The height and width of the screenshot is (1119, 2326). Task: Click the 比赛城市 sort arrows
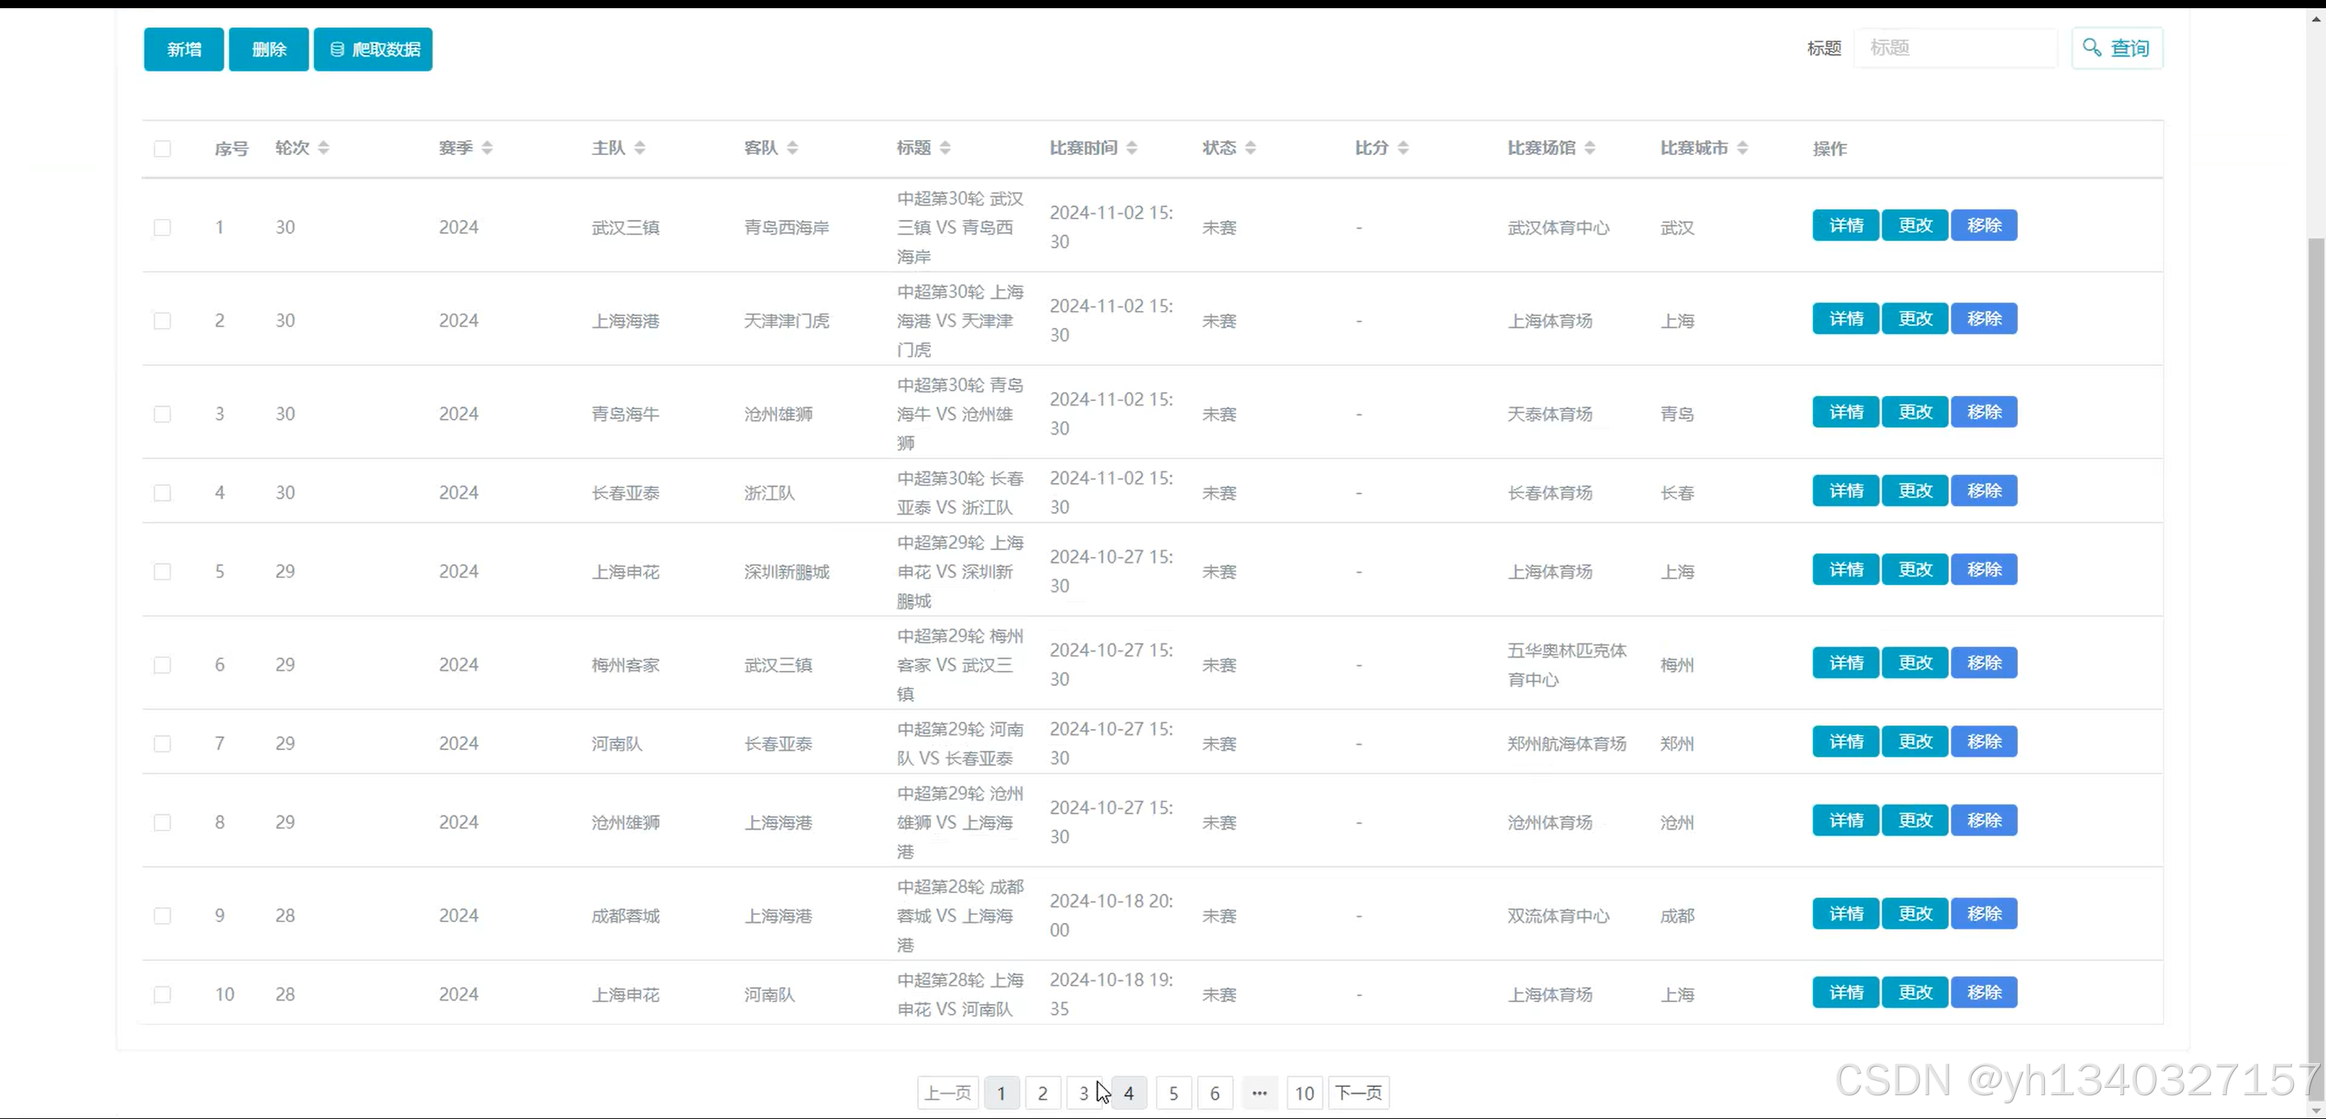tap(1742, 148)
